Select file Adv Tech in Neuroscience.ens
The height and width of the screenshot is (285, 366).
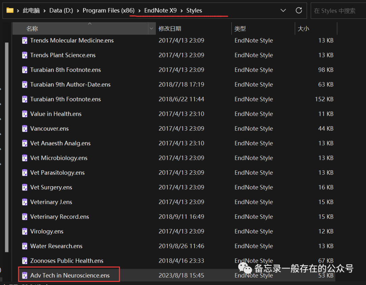[70, 275]
